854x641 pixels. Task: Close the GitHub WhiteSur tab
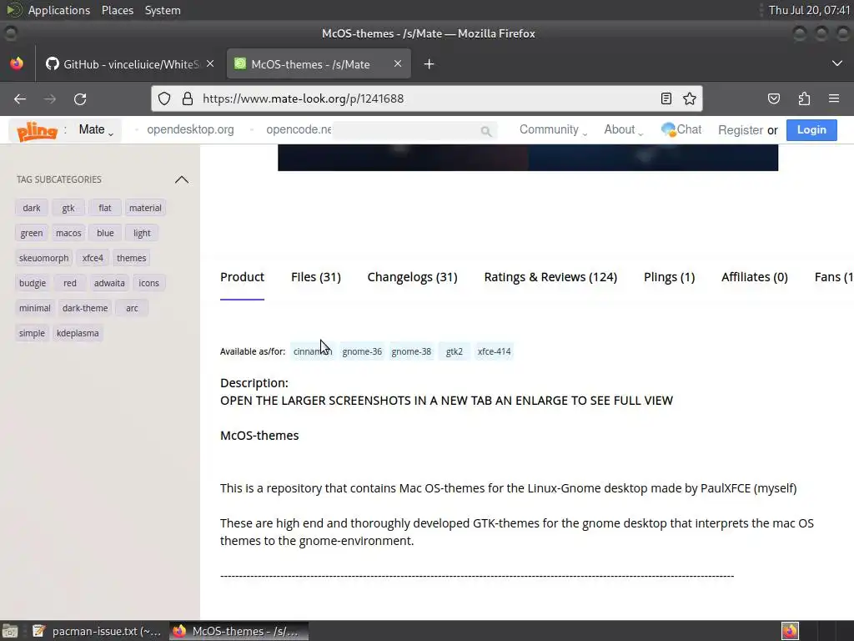(x=210, y=63)
